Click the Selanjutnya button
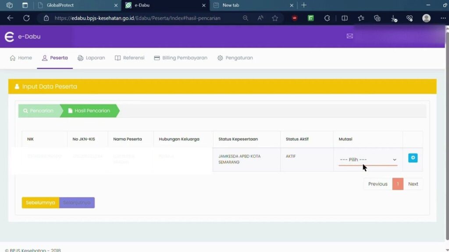This screenshot has height=252, width=449. tap(77, 203)
